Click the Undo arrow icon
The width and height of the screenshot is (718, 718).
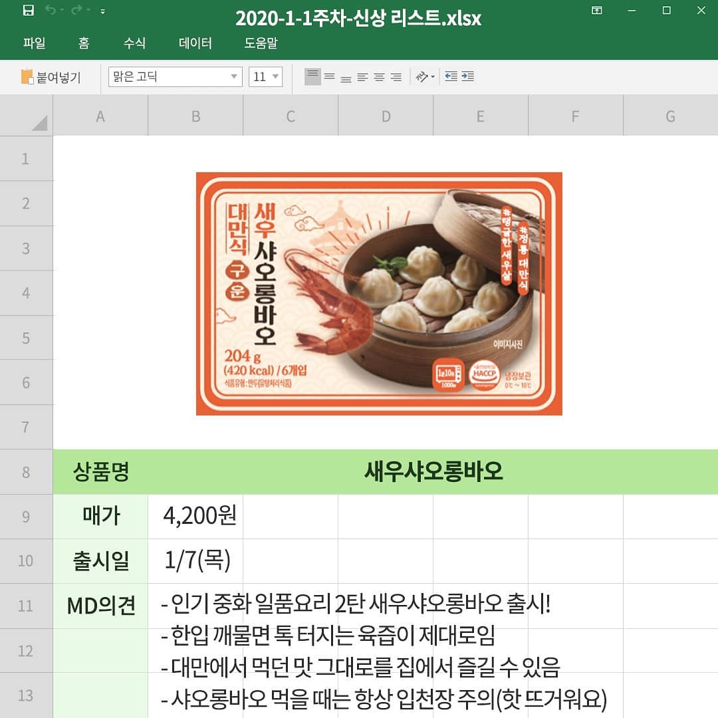(51, 10)
